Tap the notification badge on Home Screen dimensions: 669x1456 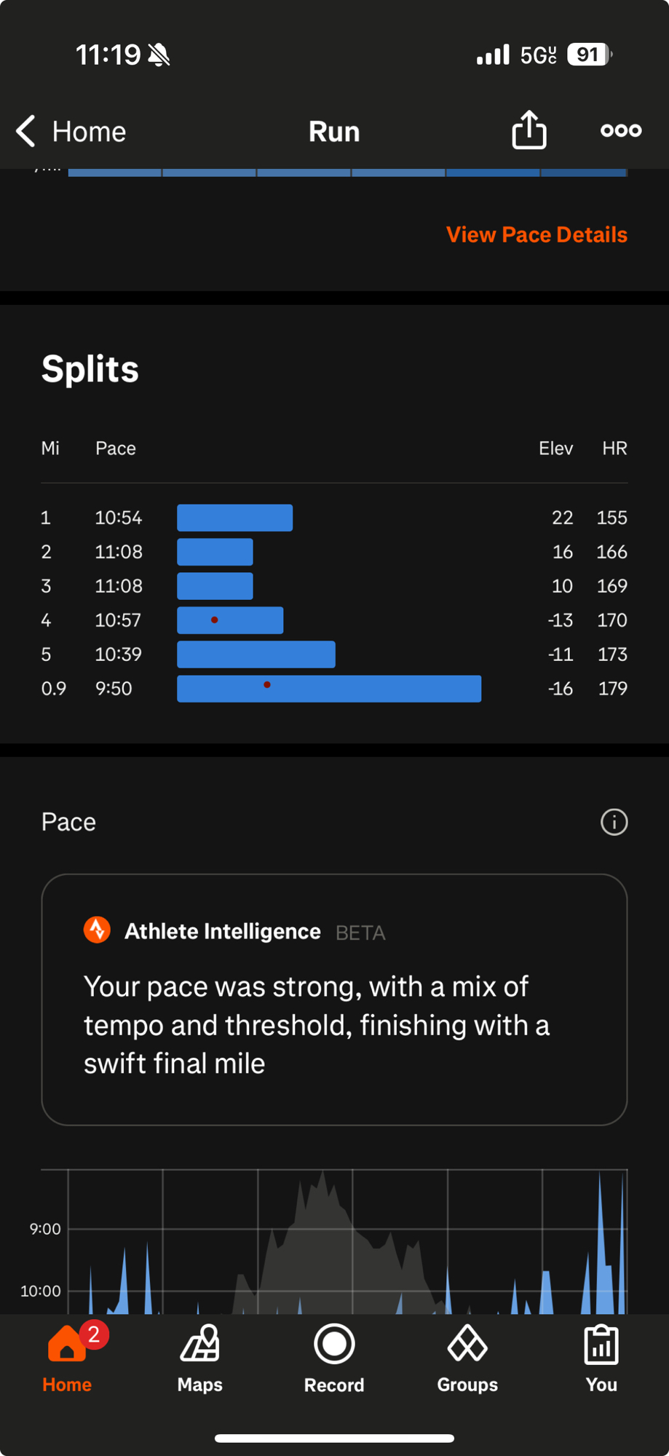[x=94, y=1334]
